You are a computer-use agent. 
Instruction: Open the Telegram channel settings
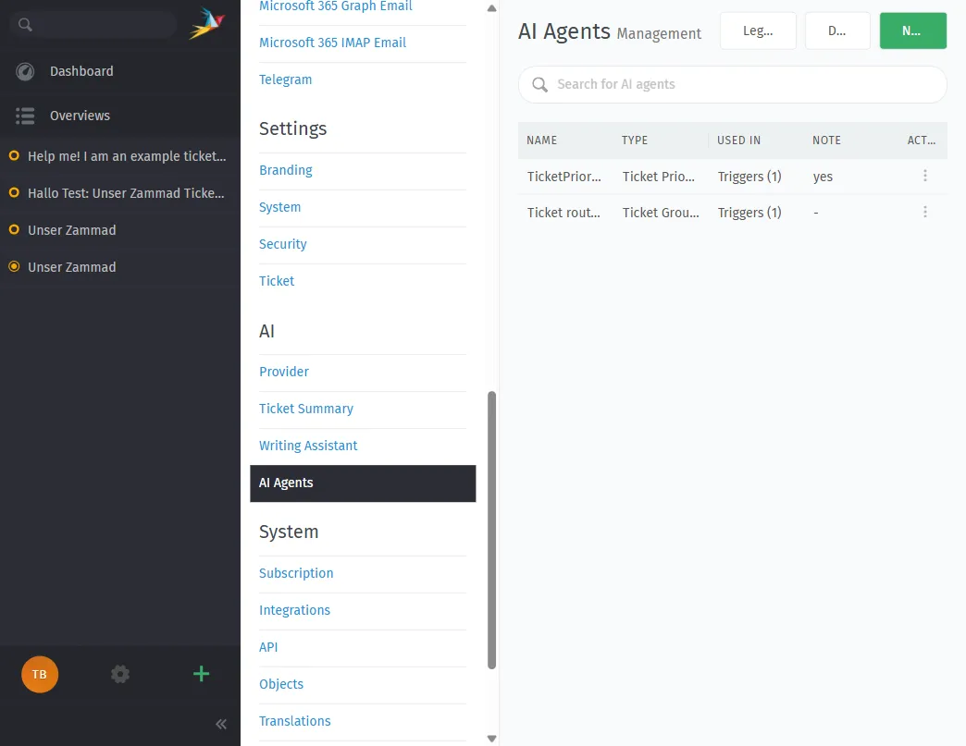click(x=285, y=79)
